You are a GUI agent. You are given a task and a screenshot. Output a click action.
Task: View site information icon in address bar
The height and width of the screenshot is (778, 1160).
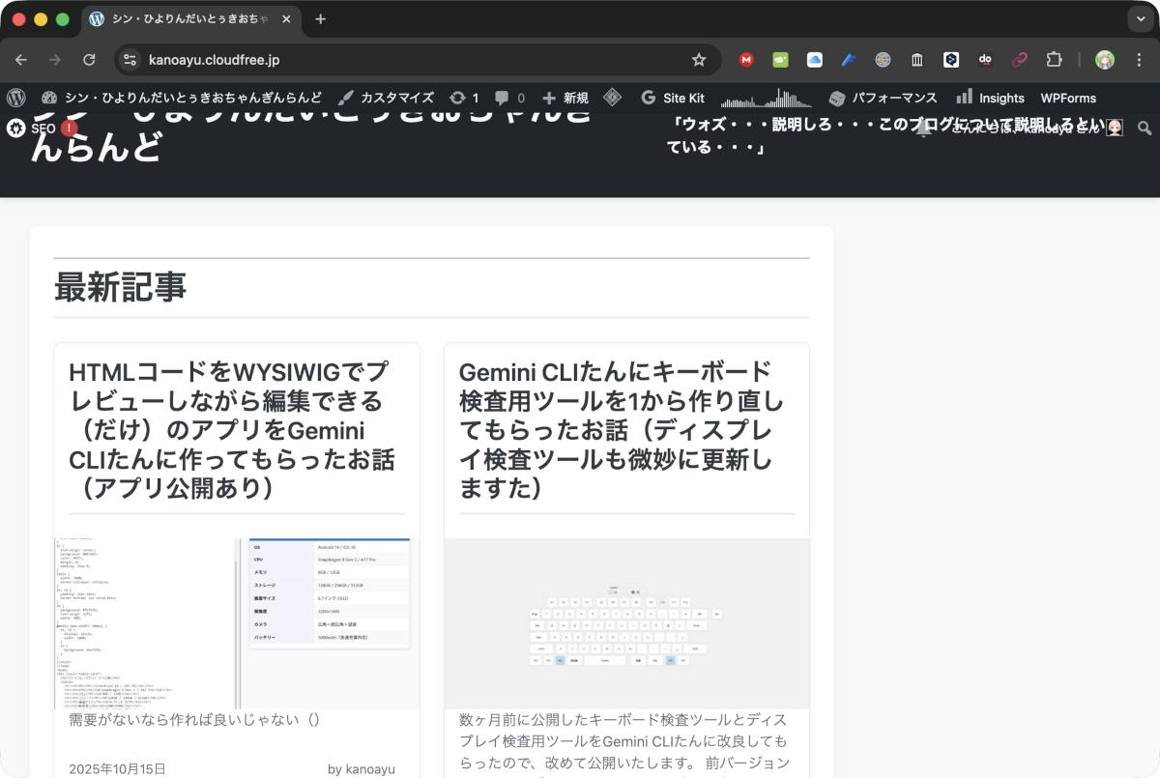pyautogui.click(x=130, y=60)
